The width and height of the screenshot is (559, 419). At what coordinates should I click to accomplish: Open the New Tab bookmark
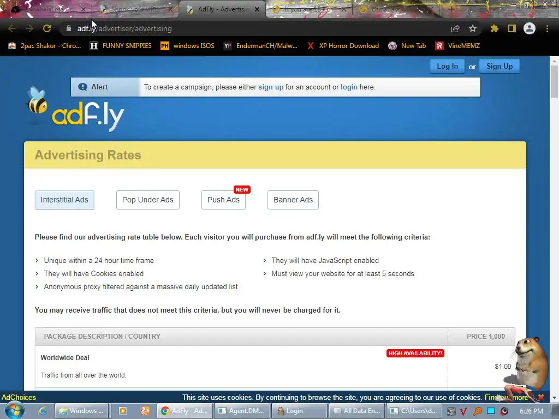[x=407, y=46]
